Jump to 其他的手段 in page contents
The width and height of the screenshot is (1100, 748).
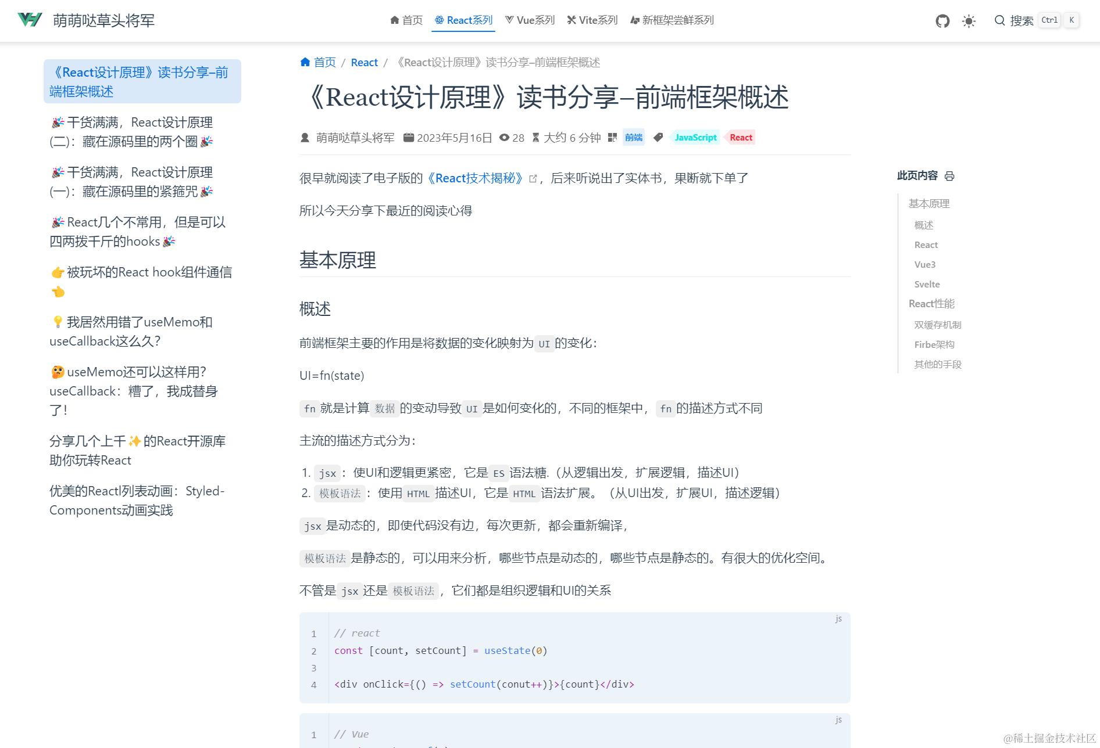(937, 365)
